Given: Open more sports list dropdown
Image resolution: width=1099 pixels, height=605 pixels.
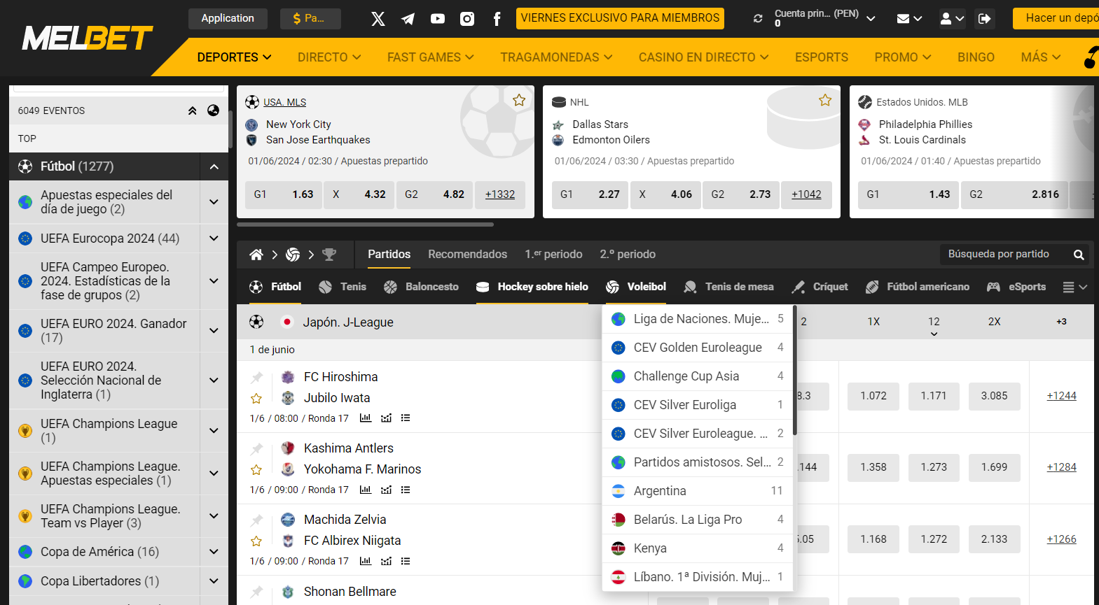Looking at the screenshot, I should tap(1074, 287).
